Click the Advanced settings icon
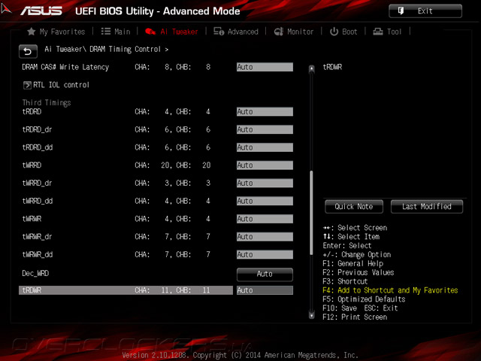The width and height of the screenshot is (481, 361). (219, 32)
